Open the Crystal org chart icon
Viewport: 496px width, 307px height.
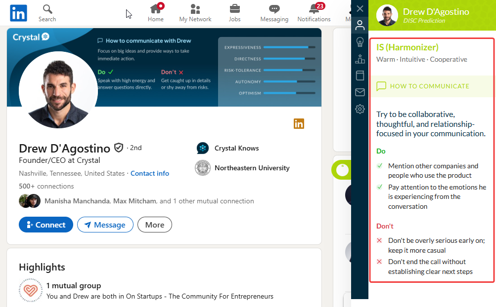coord(360,59)
